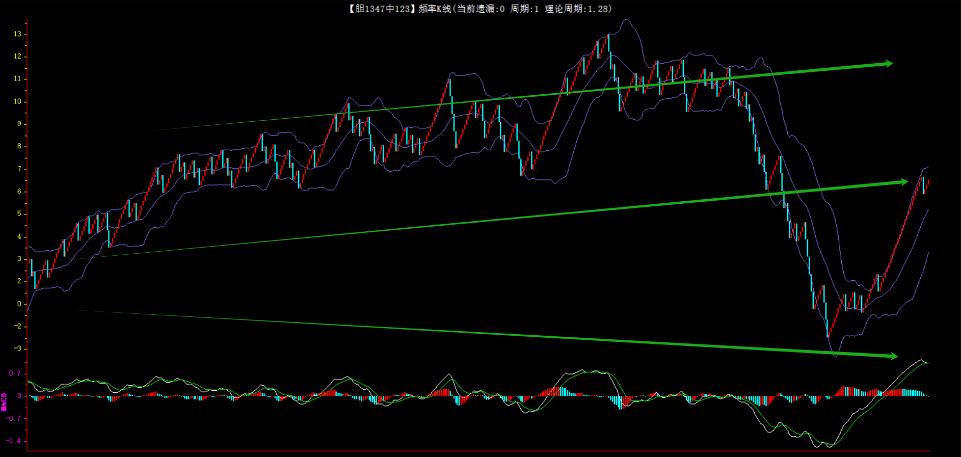The height and width of the screenshot is (457, 961).
Task: Click the -2 label on the price axis
Action: [18, 326]
